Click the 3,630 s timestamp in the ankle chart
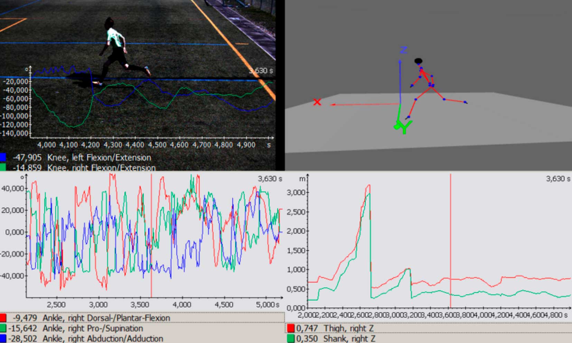Viewport: 572px width, 343px height. pyautogui.click(x=270, y=179)
